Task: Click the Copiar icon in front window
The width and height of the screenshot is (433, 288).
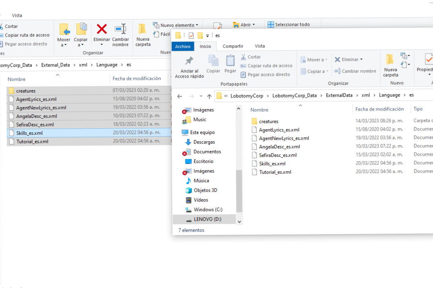Action: [x=213, y=60]
